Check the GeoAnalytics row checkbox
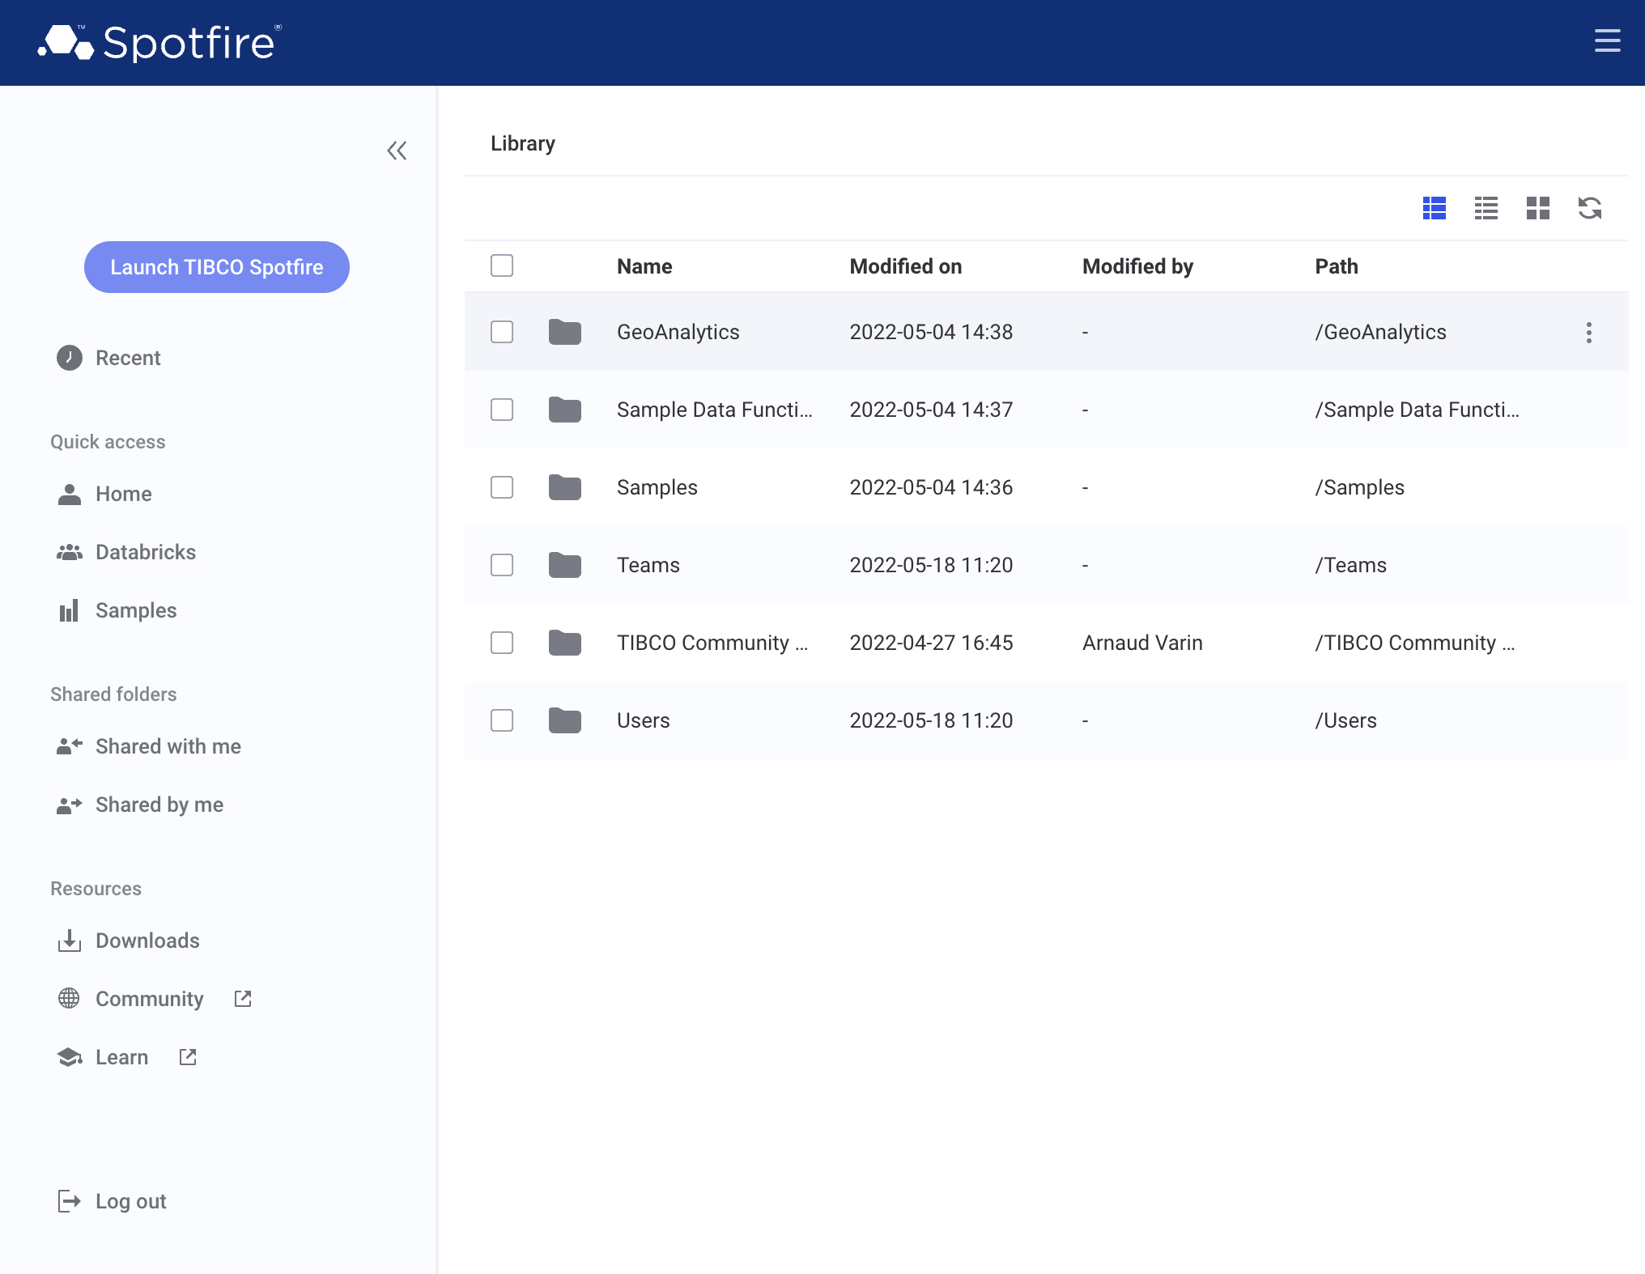Viewport: 1645px width, 1274px height. tap(502, 332)
